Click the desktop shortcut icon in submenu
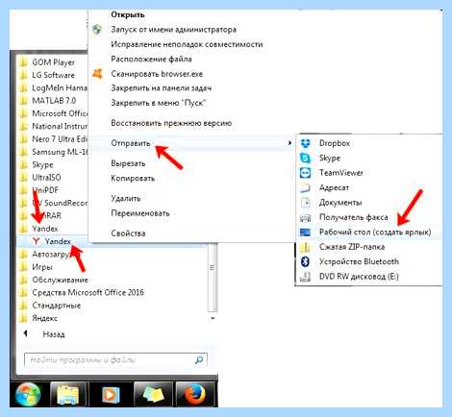This screenshot has width=452, height=417. [x=305, y=233]
